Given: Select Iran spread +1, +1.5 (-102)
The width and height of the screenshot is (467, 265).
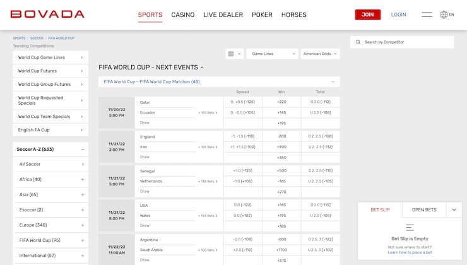Looking at the screenshot, I should pos(242,147).
